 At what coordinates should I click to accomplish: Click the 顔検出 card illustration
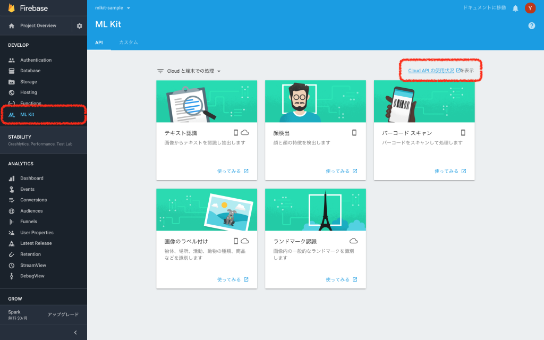(316, 101)
